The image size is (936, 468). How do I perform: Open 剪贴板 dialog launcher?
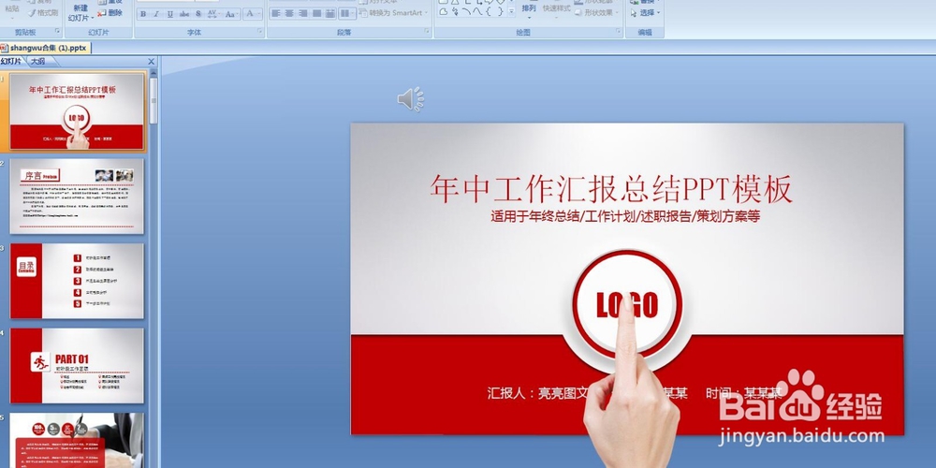tap(57, 31)
